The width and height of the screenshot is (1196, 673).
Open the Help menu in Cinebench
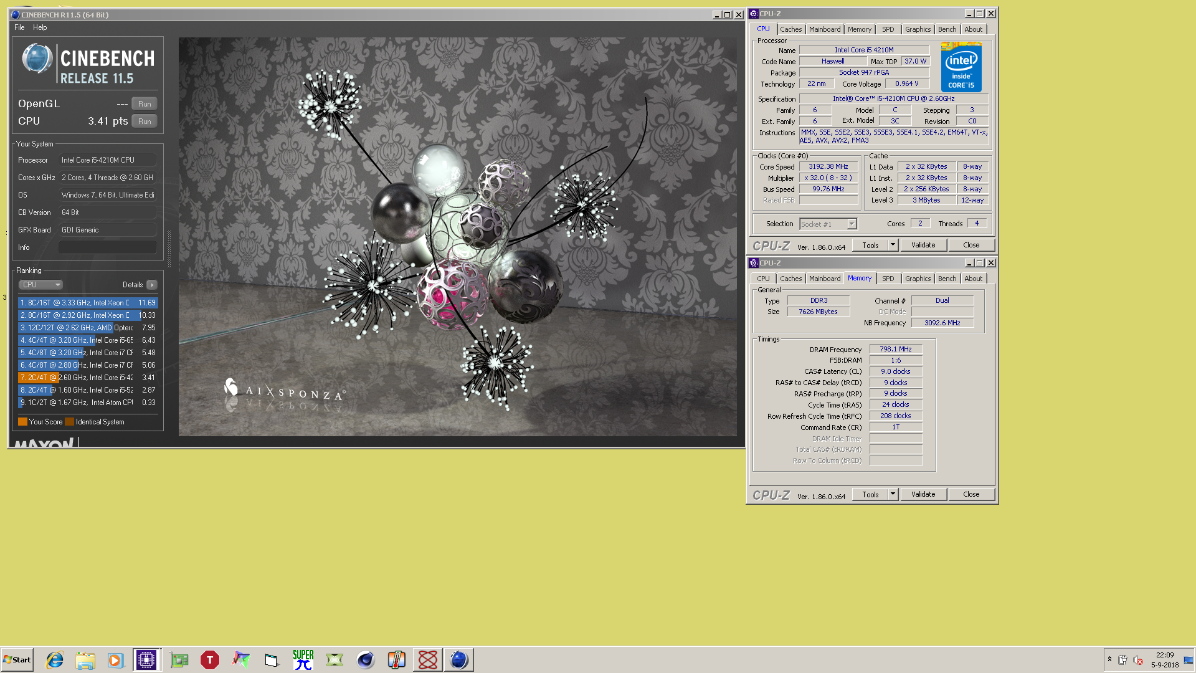click(40, 27)
